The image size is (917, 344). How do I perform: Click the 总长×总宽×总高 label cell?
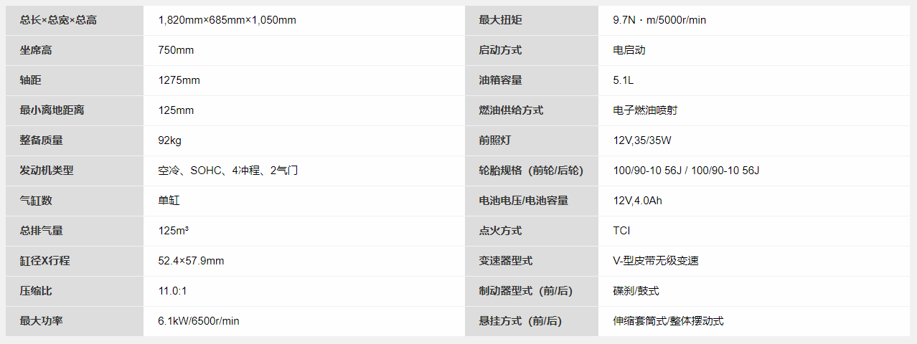pos(75,20)
